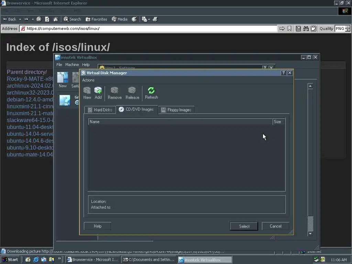The height and width of the screenshot is (264, 352).
Task: Click the browser page Refresh icon
Action: pos(47,19)
